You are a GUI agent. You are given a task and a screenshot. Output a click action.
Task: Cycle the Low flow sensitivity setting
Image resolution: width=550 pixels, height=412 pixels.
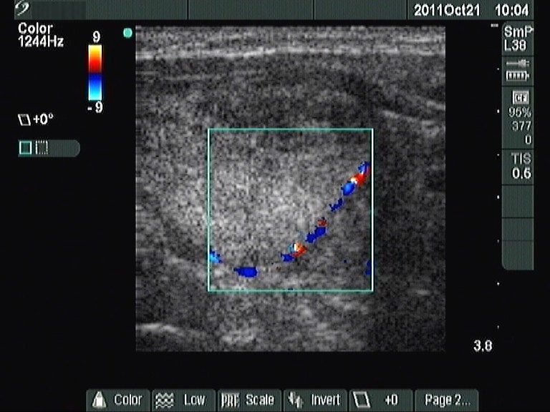pyautogui.click(x=194, y=400)
